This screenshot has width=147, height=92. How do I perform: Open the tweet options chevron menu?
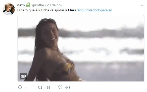[x=142, y=6]
